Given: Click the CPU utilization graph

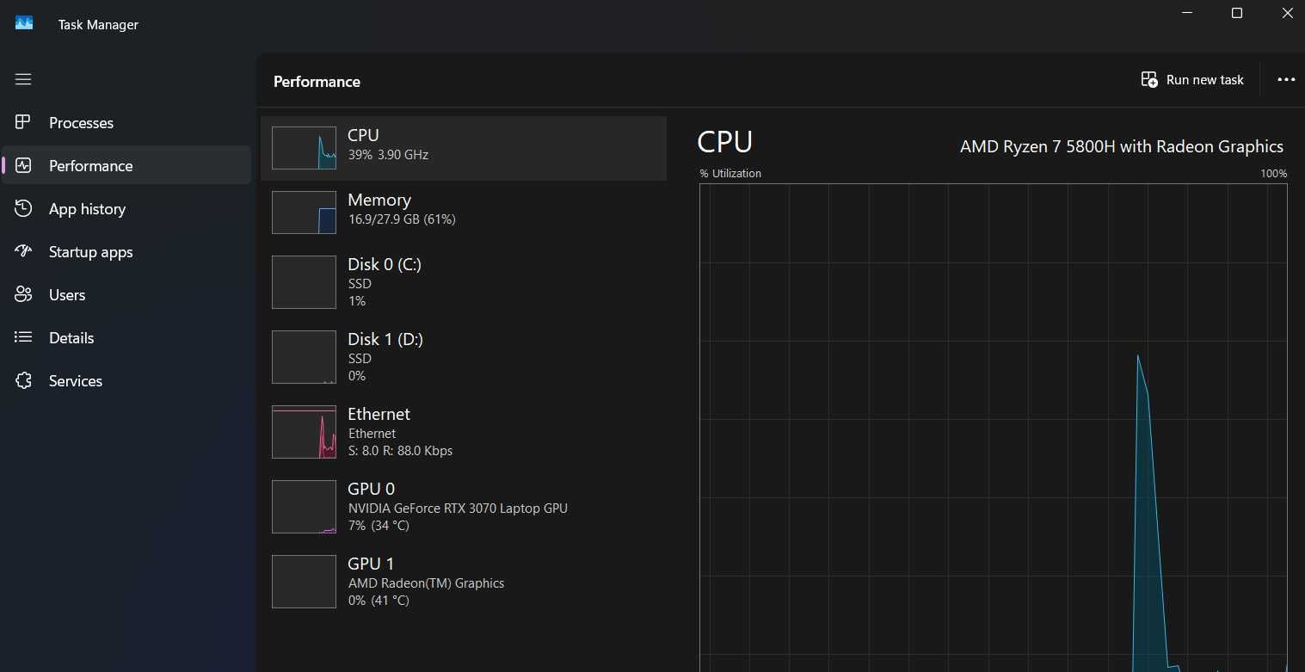Looking at the screenshot, I should coord(994,428).
